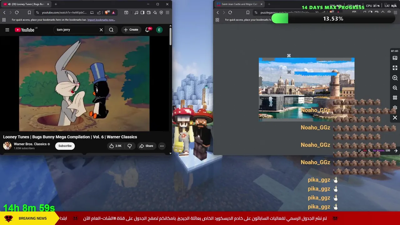Image resolution: width=400 pixels, height=225 pixels.
Task: Open the YouTube hamburger guide menu
Action: (x=7, y=30)
